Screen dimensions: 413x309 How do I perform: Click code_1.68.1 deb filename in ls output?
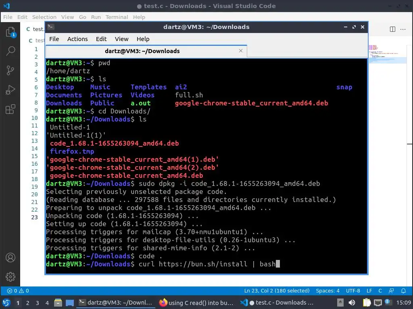click(x=114, y=144)
